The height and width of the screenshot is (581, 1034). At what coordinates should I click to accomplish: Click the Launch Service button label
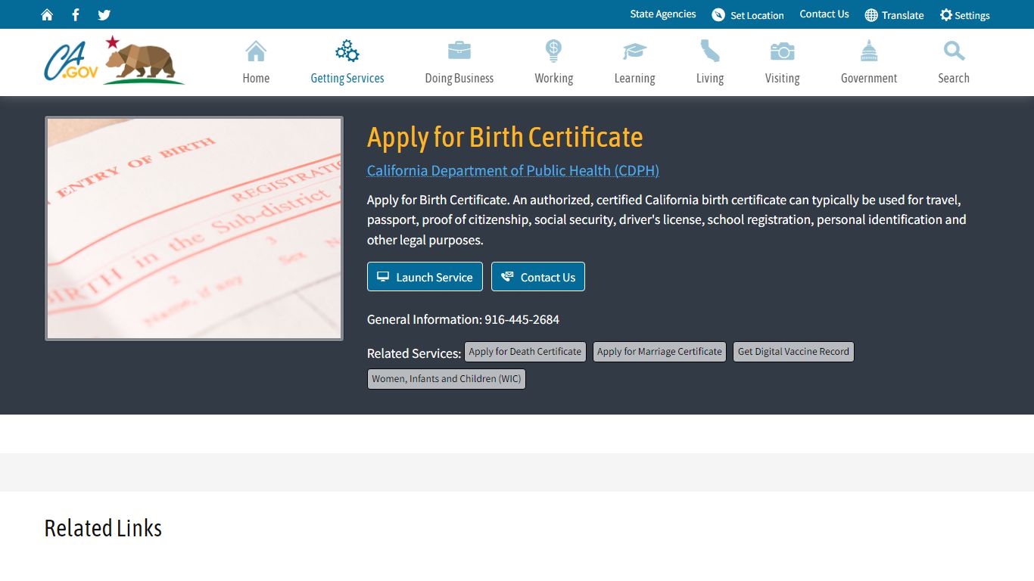click(434, 278)
